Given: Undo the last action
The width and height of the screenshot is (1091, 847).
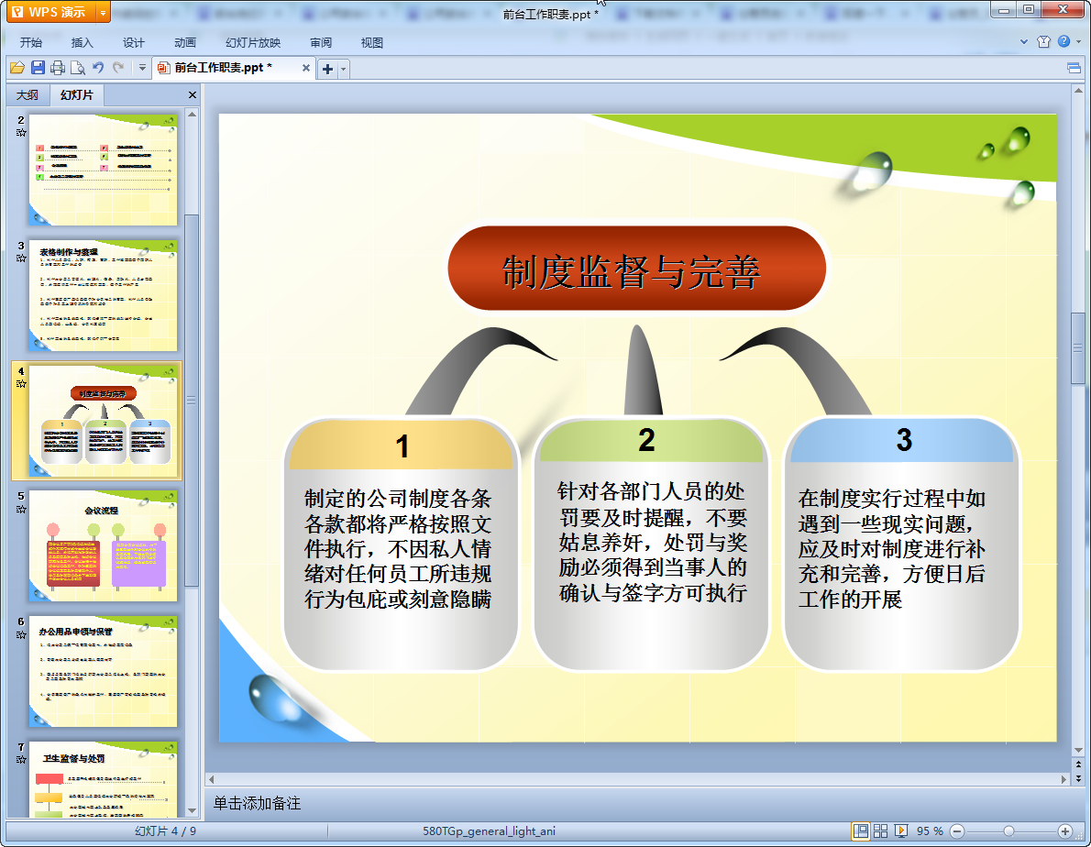Looking at the screenshot, I should tap(98, 68).
